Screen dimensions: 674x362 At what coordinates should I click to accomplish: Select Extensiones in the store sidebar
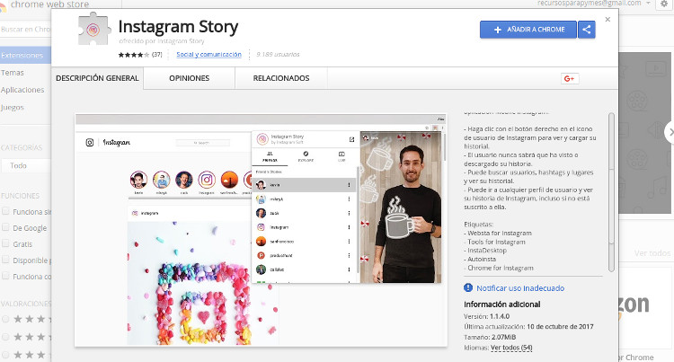click(x=25, y=56)
